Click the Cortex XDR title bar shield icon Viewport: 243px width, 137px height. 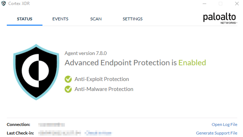[4, 4]
